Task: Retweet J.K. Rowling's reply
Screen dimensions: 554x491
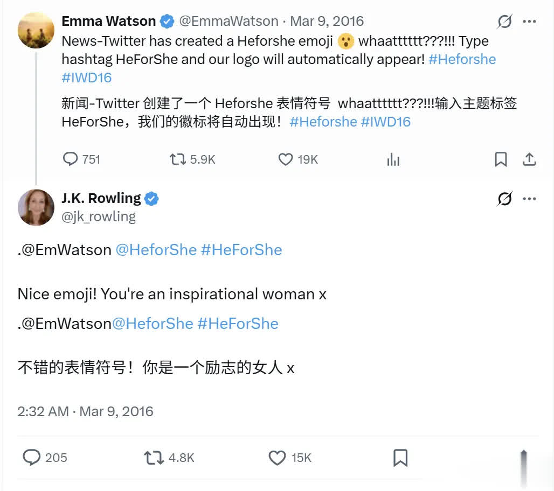Action: (x=154, y=458)
